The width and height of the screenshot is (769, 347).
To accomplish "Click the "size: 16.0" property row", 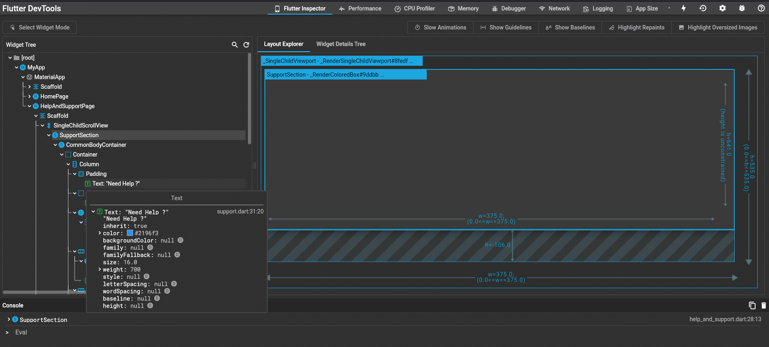I will pos(120,262).
